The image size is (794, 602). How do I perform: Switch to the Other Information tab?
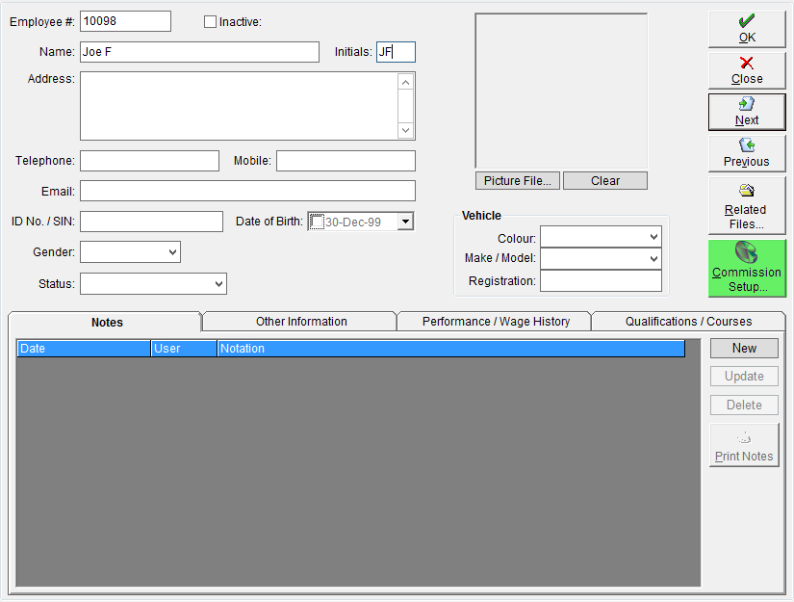tap(301, 322)
